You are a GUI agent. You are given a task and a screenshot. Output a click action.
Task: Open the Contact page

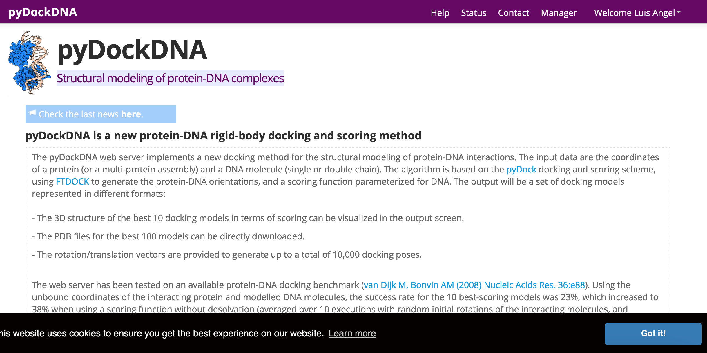pyautogui.click(x=513, y=13)
